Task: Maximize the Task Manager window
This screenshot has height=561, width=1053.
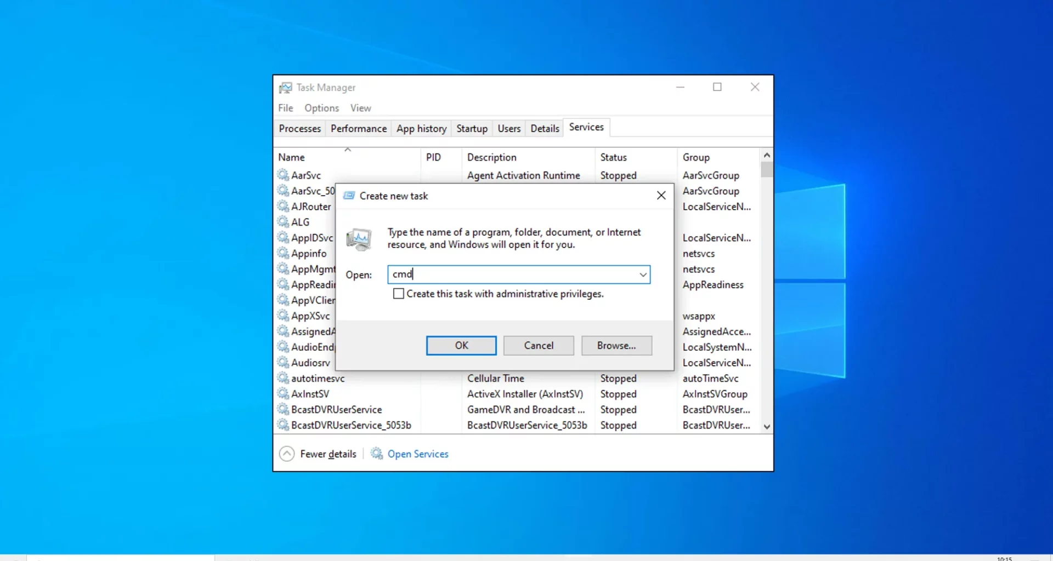Action: (x=717, y=87)
